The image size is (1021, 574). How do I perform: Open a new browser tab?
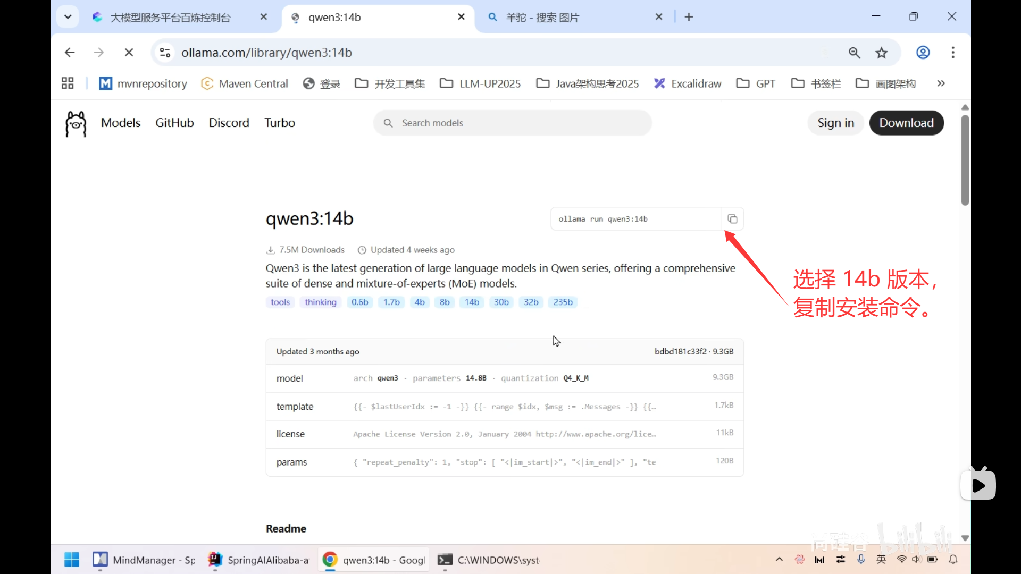click(689, 17)
